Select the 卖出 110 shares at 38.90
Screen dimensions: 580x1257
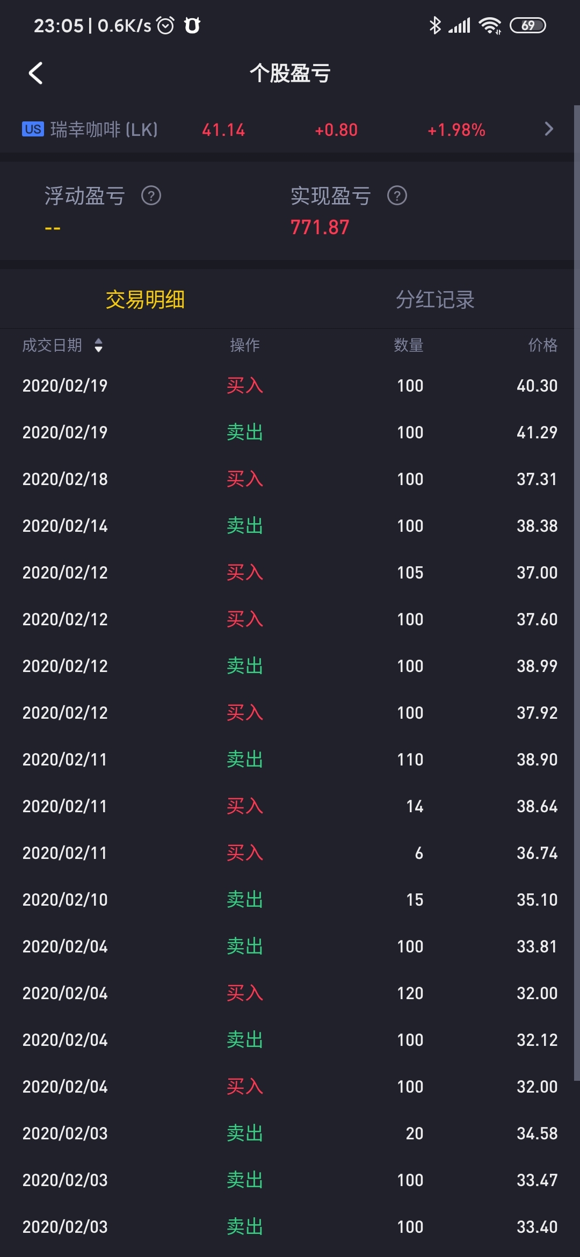[290, 760]
